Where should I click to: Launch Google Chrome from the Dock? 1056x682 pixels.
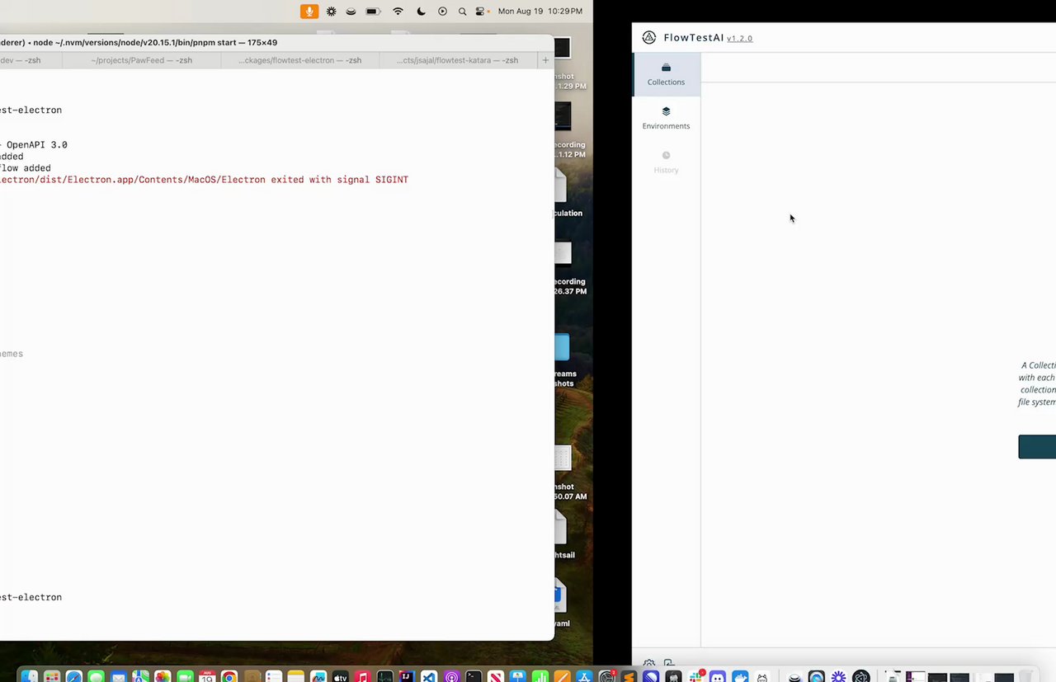tap(229, 676)
